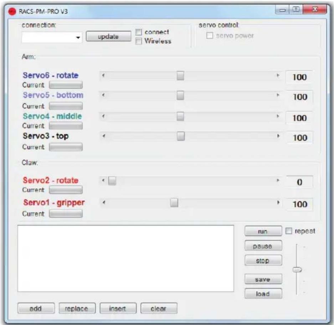Click the Servo5 Current indicator bar
Screen dimensions: 334x325
(x=66, y=106)
